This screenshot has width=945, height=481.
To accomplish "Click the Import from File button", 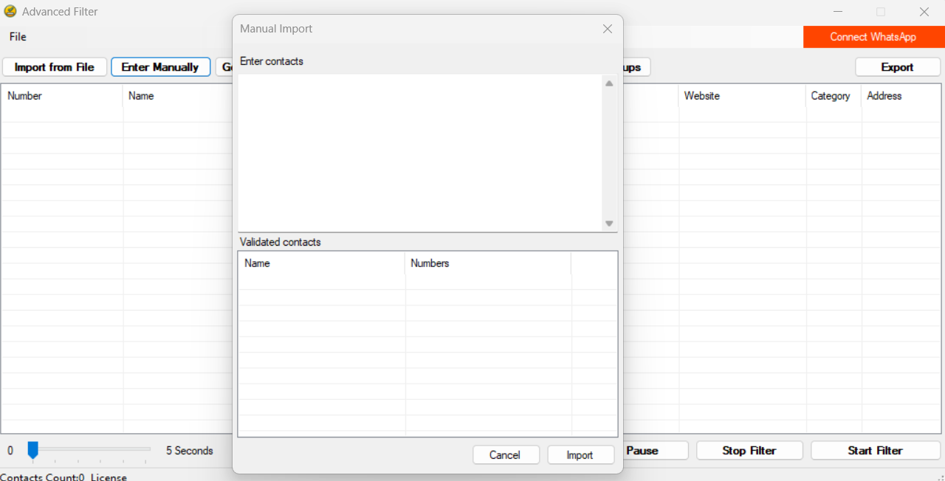I will coord(55,67).
